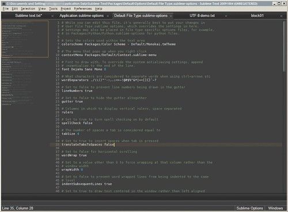Click the indentSubsequentLines true line

click(86, 184)
